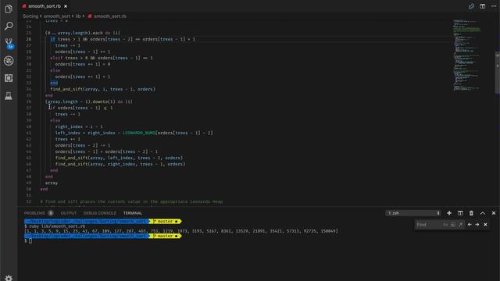Open the Extensions view in the activity bar
The width and height of the screenshot is (500, 281).
(x=9, y=78)
